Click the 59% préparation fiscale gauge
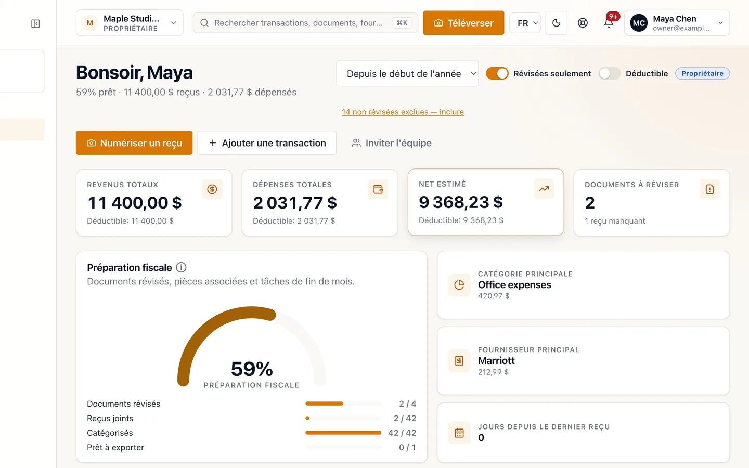Image resolution: width=749 pixels, height=468 pixels. (x=252, y=347)
